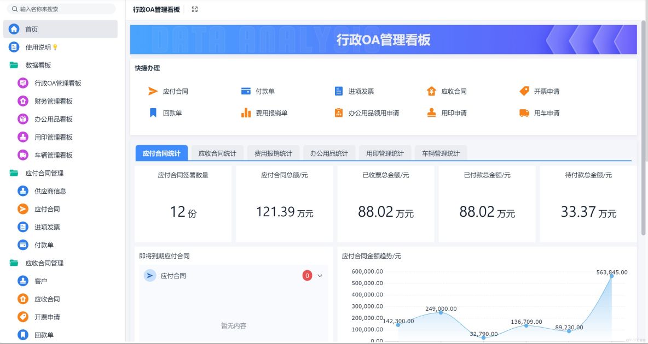Switch to the 车辆管理统计 tab

440,153
